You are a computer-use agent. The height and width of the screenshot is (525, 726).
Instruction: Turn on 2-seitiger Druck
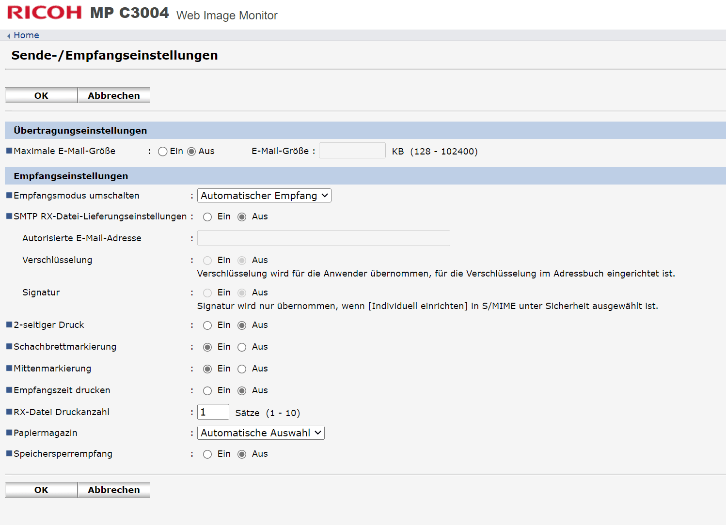tap(207, 325)
